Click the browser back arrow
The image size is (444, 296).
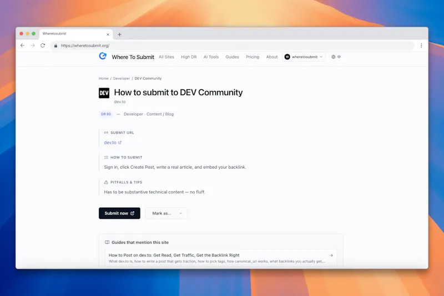pyautogui.click(x=22, y=46)
